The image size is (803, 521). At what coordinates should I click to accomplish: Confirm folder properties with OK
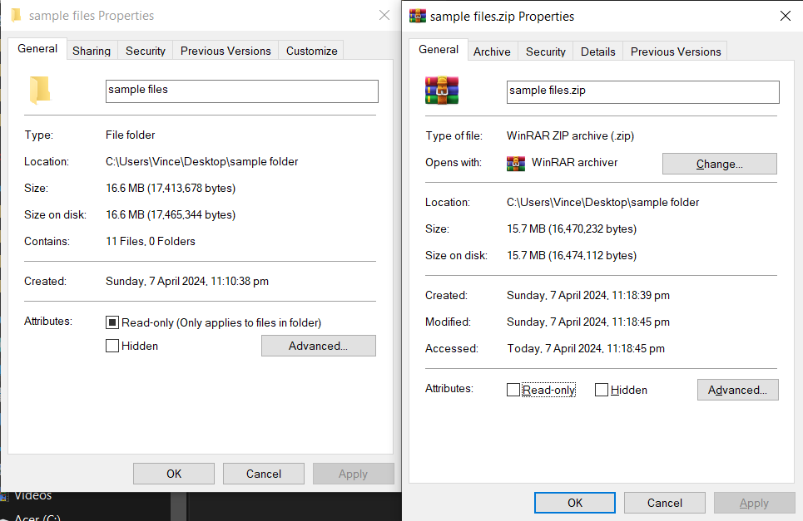click(x=173, y=473)
